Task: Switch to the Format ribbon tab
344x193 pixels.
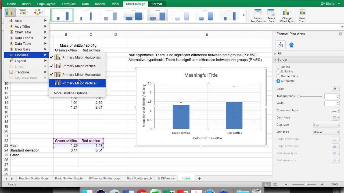Action: (x=157, y=4)
